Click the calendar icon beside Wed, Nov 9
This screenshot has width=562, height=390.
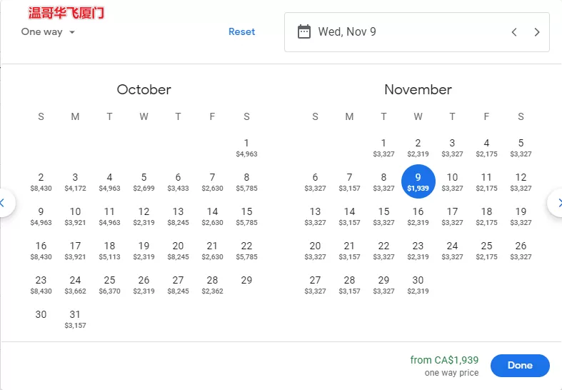click(x=304, y=32)
